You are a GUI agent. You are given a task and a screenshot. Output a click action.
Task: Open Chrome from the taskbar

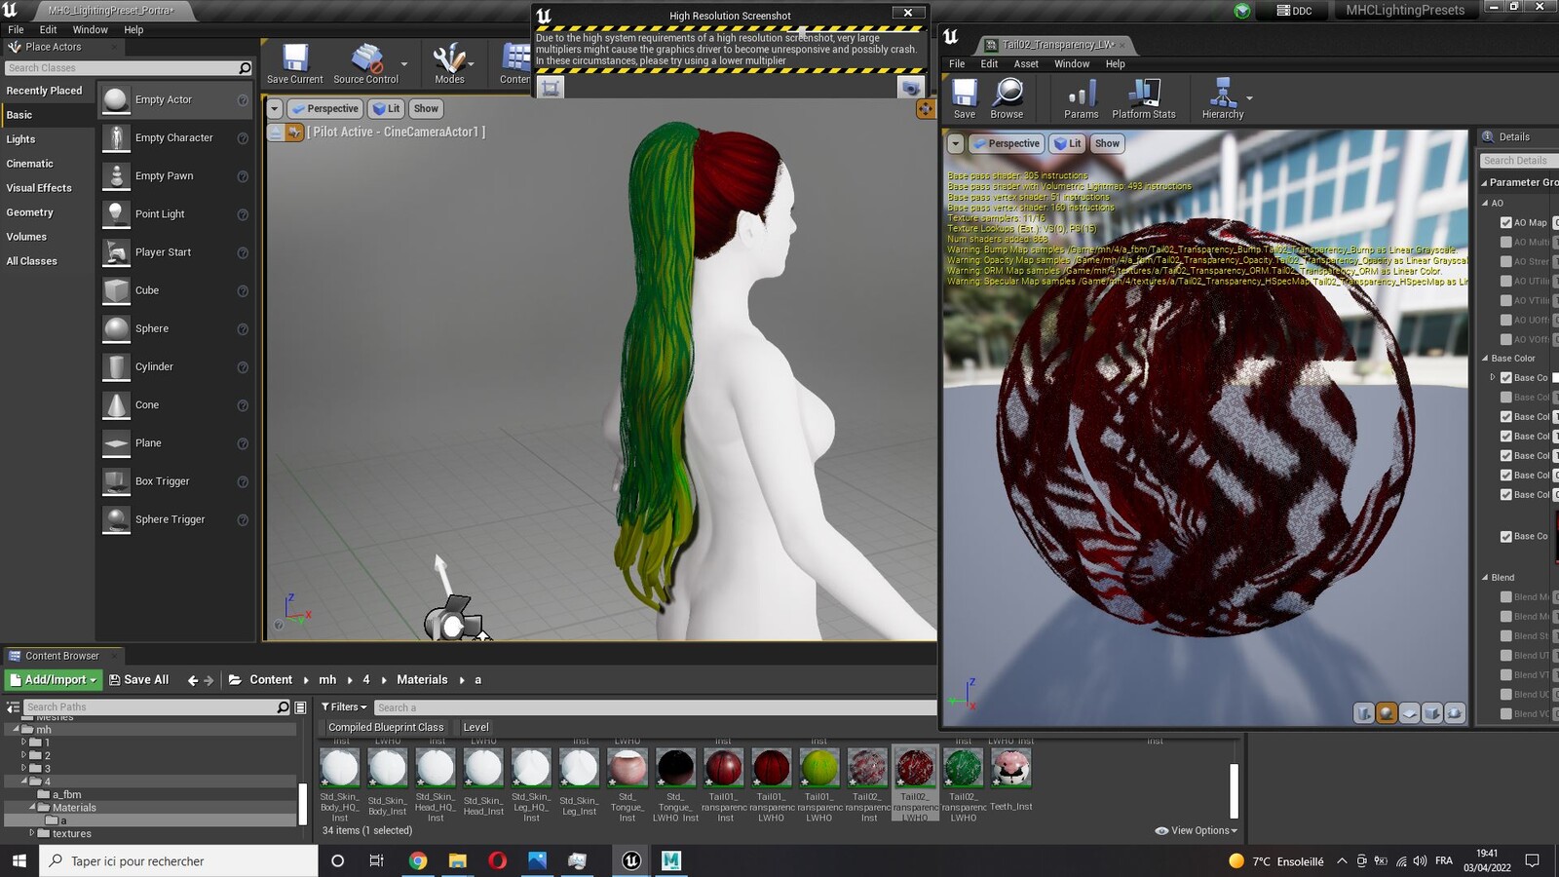pyautogui.click(x=418, y=860)
